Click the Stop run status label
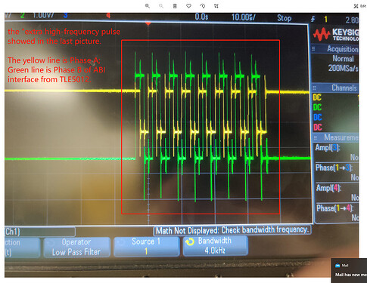Screen dimensions: 367x283 point(285,18)
